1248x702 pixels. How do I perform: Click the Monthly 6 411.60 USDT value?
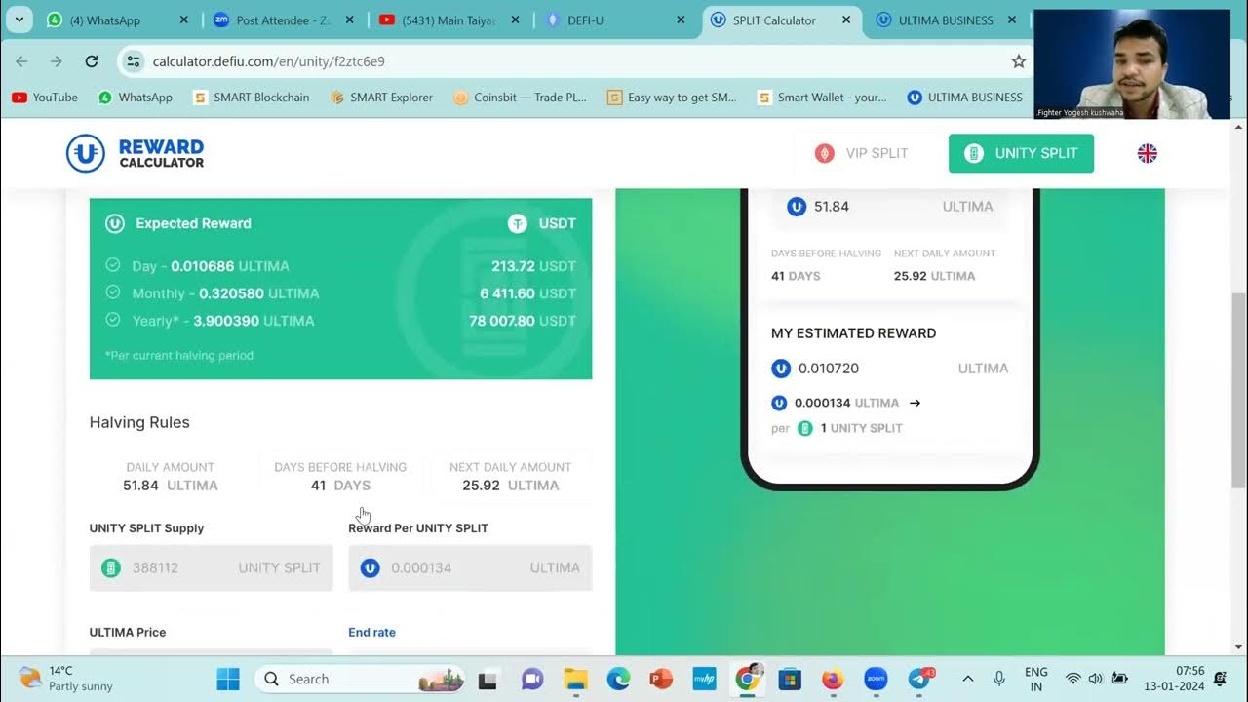tap(527, 293)
